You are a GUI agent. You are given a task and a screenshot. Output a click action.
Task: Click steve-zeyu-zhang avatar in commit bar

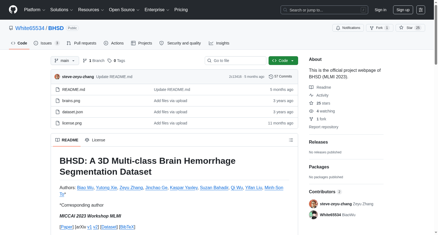pyautogui.click(x=57, y=77)
